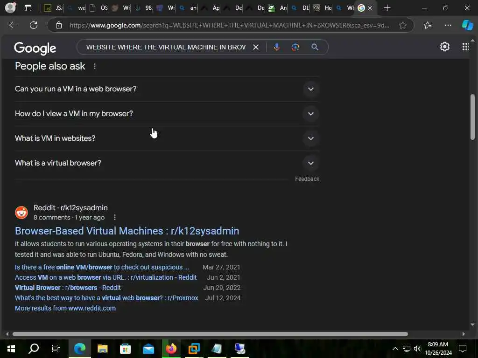The height and width of the screenshot is (358, 478).
Task: Switch to the 'Hc' browser tab
Action: [x=323, y=8]
